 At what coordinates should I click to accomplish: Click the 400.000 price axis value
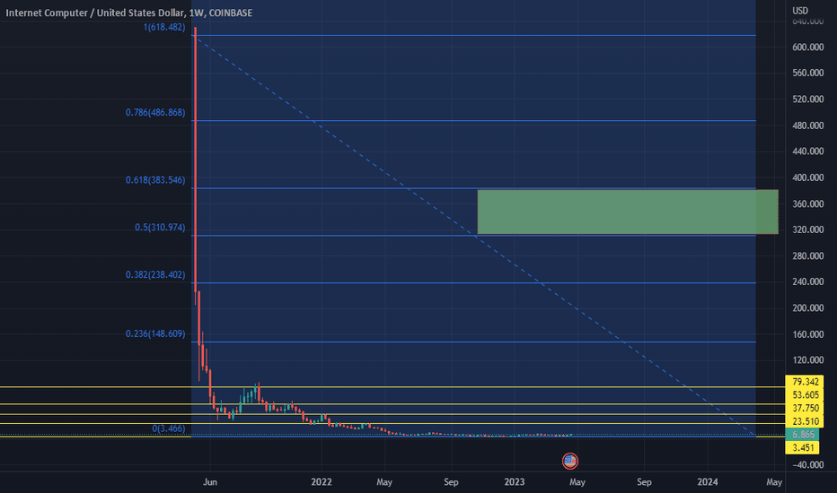tap(807, 177)
